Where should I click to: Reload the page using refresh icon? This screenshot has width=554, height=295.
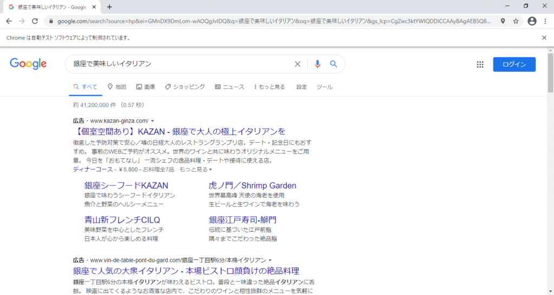click(35, 21)
